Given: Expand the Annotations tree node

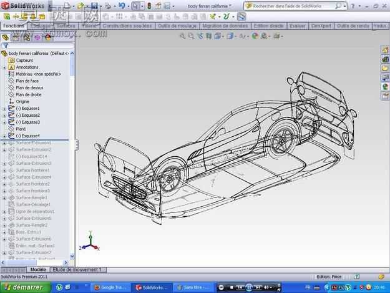Looking at the screenshot, I should [x=4, y=67].
